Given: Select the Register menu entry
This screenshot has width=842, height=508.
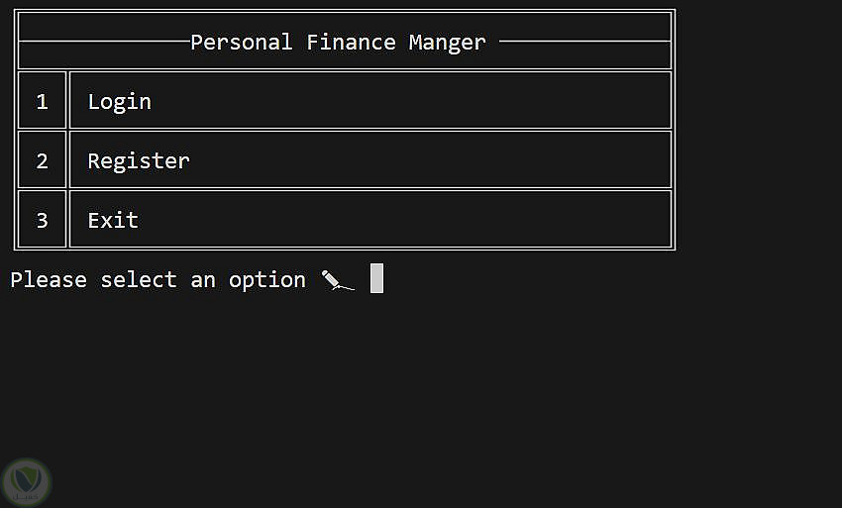Looking at the screenshot, I should coord(139,160).
